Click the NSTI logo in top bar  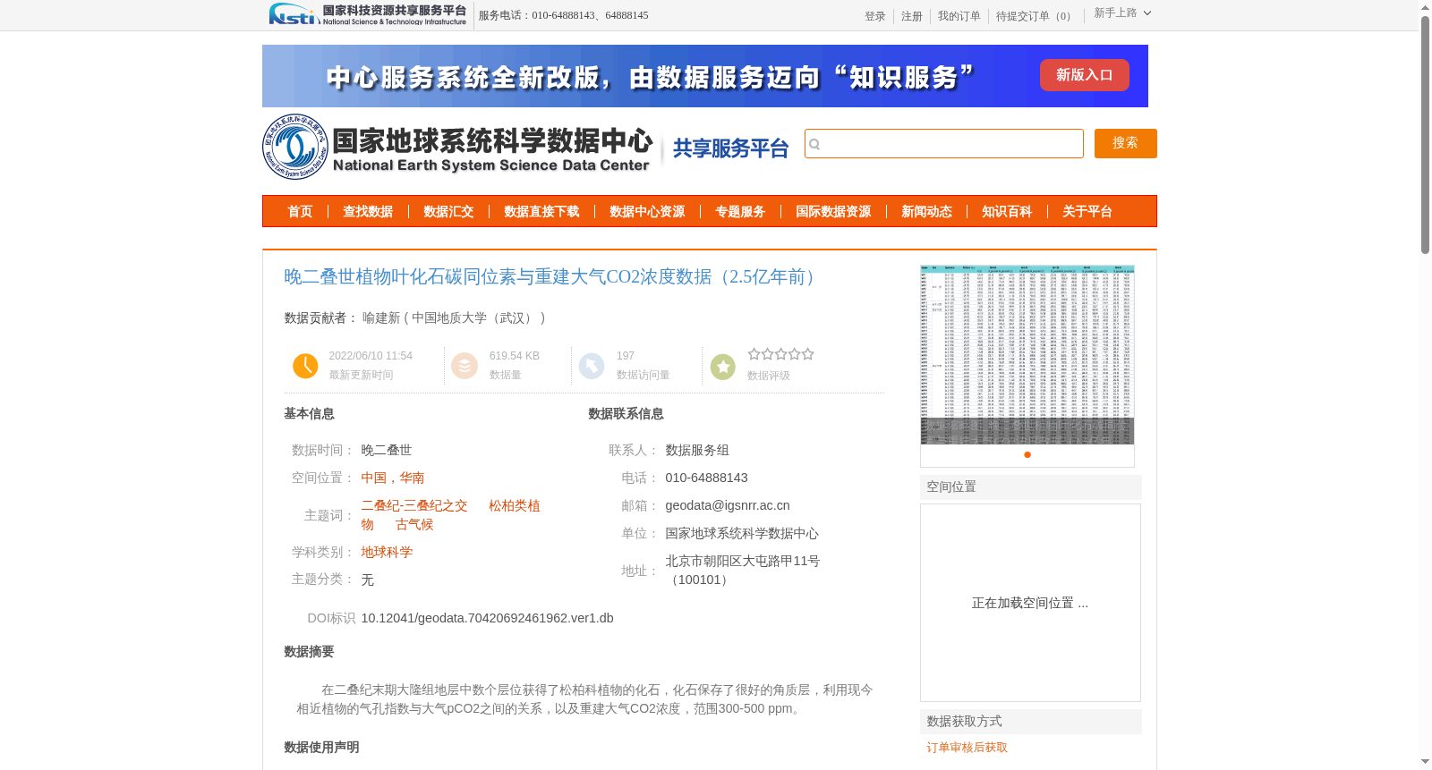pos(368,14)
